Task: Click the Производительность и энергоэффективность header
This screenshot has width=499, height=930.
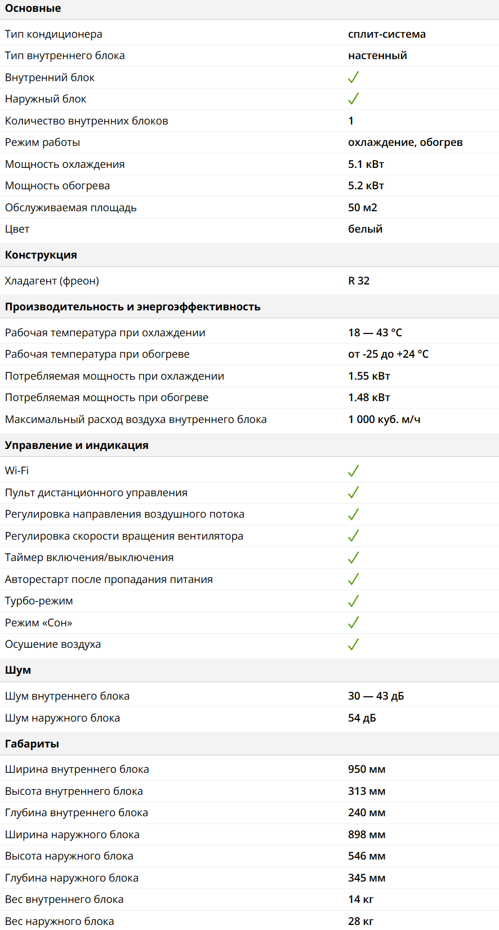Action: coord(132,307)
